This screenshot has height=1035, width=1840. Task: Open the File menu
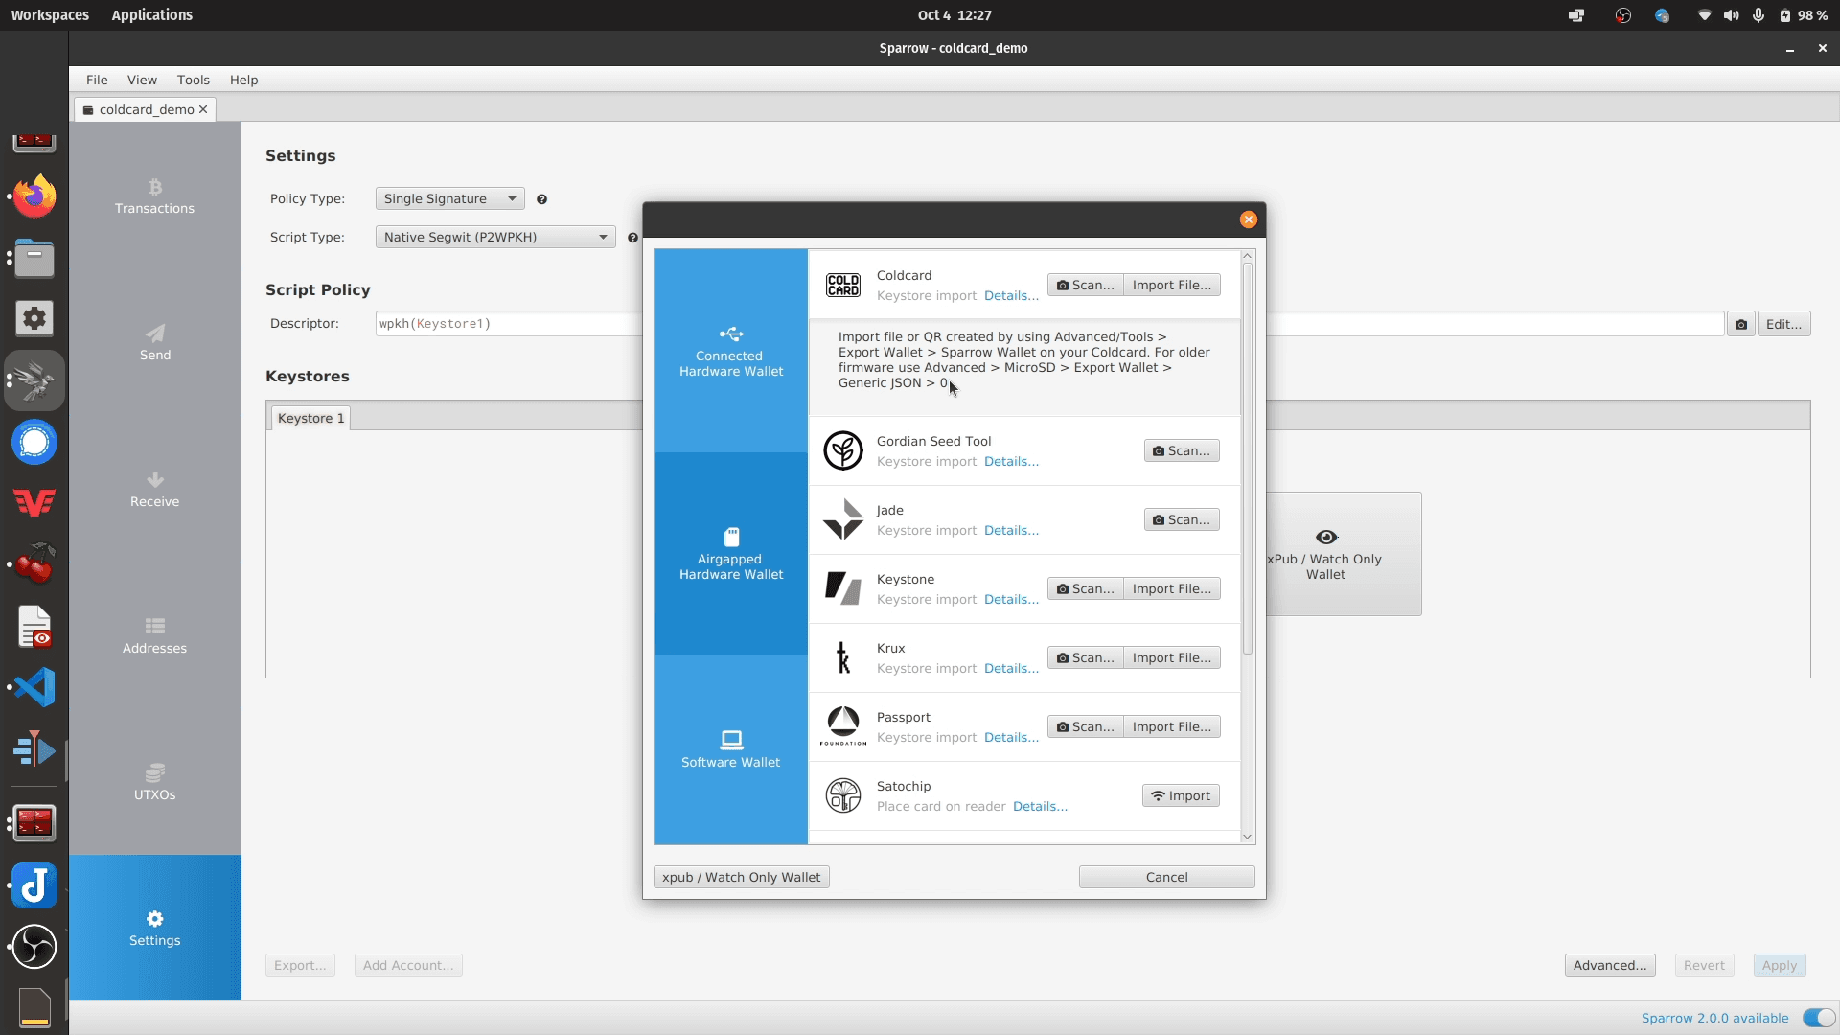coord(97,80)
